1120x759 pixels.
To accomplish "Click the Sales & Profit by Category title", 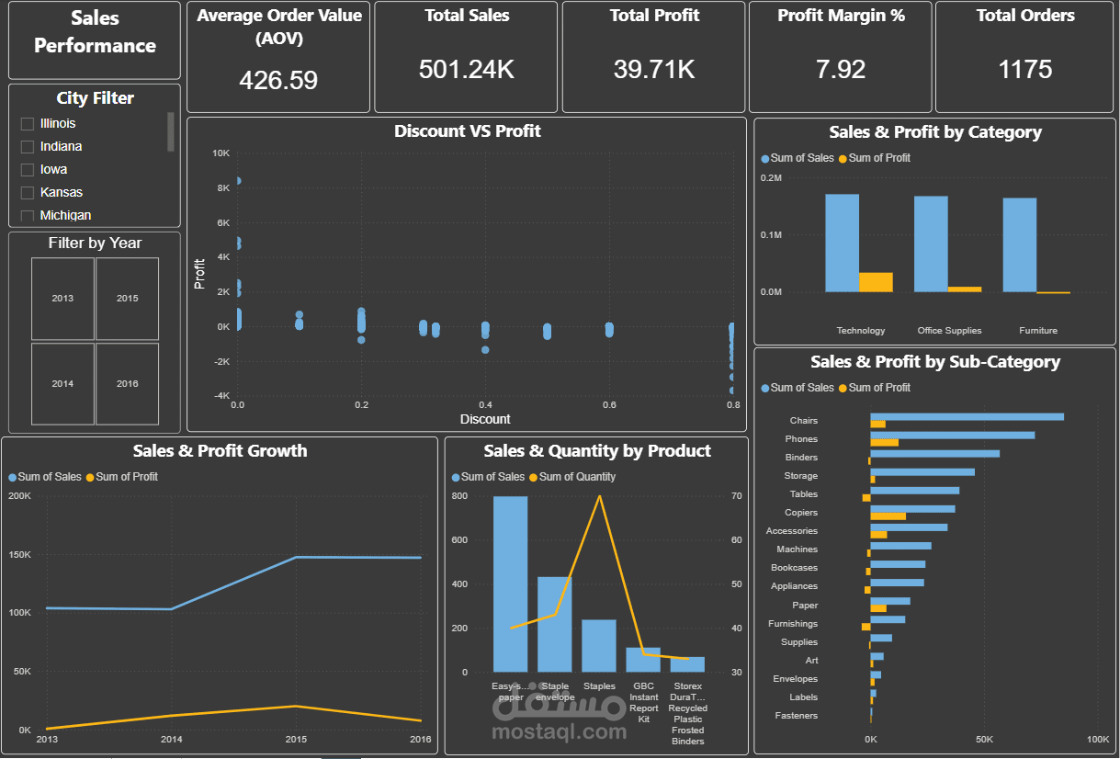I will pyautogui.click(x=935, y=132).
